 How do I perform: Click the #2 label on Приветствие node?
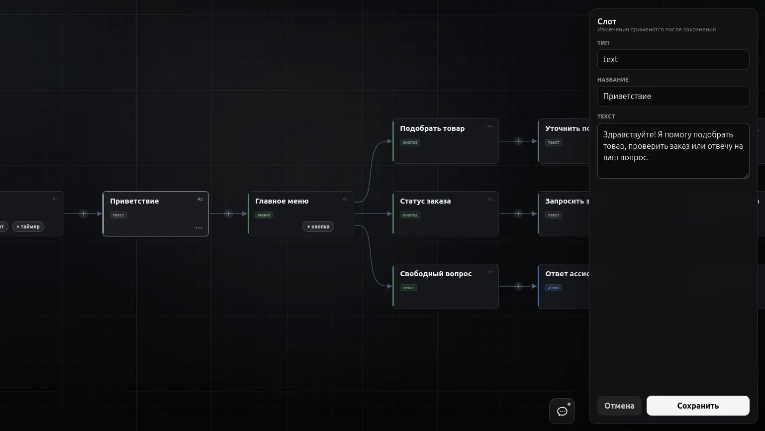[x=200, y=199]
